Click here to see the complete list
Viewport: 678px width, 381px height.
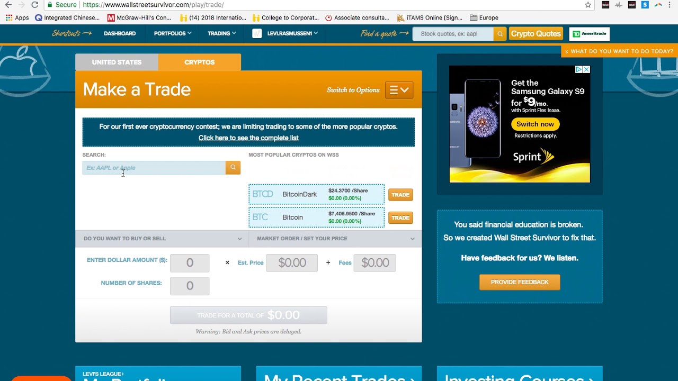tap(248, 138)
